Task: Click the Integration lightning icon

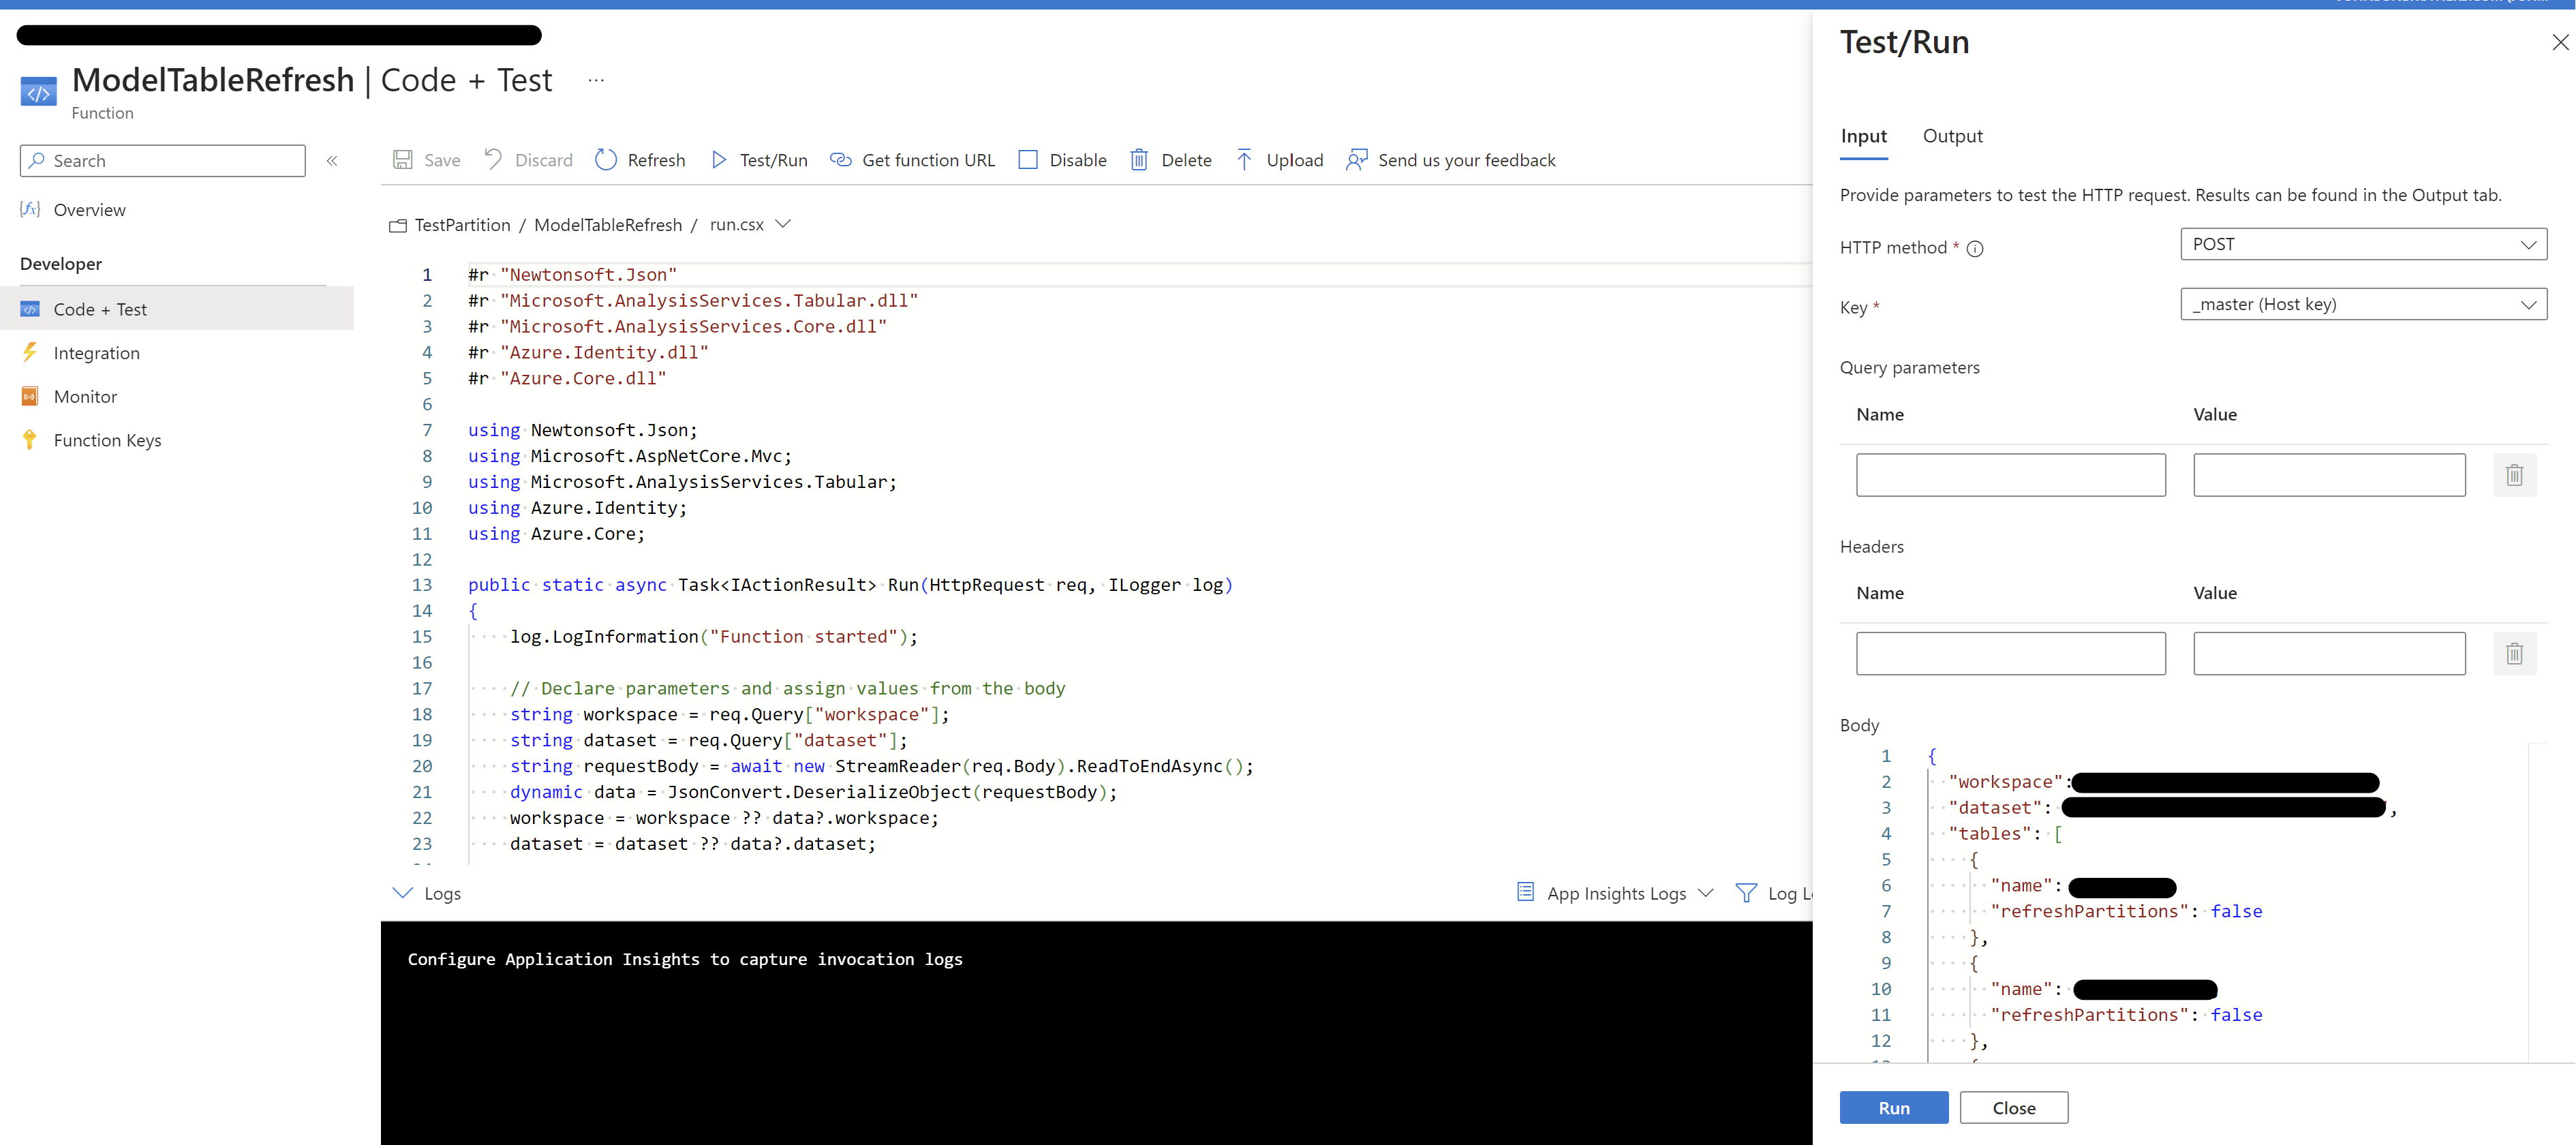Action: pos(30,352)
